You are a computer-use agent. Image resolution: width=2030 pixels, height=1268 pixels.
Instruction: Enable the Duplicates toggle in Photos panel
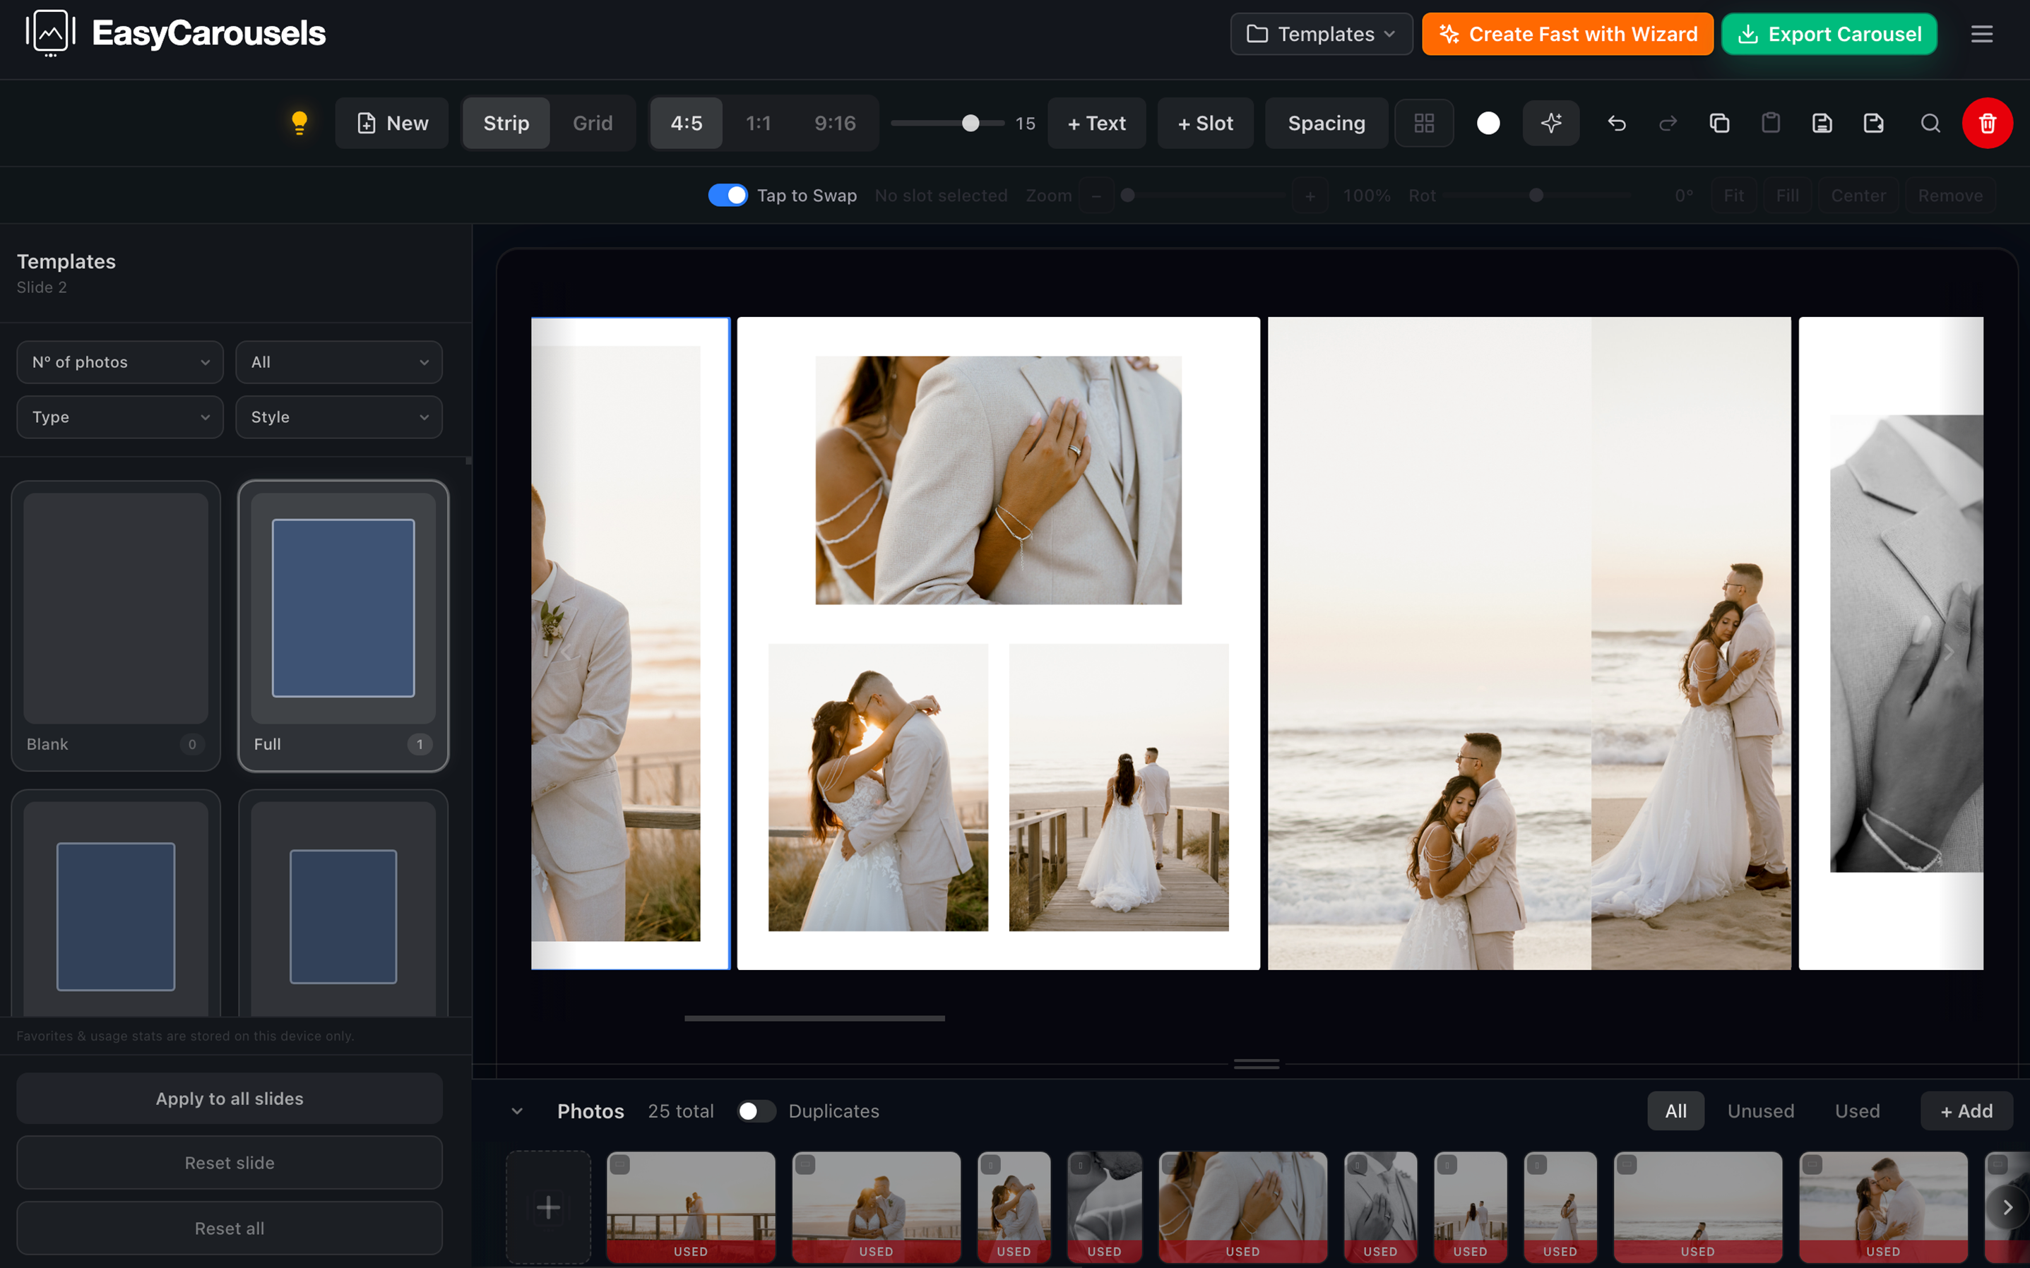pos(756,1111)
